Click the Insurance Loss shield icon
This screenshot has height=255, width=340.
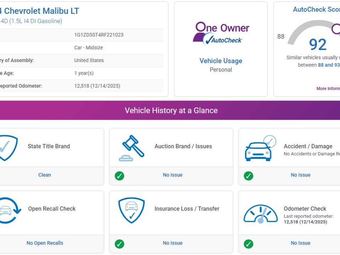click(x=131, y=210)
